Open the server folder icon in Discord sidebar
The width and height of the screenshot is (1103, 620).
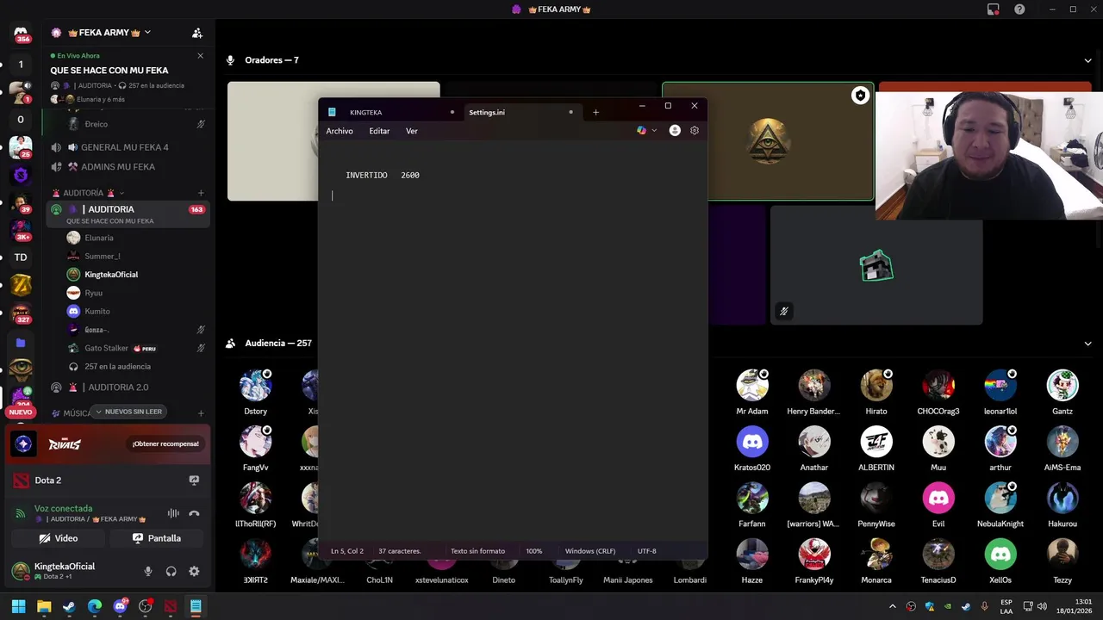click(21, 342)
